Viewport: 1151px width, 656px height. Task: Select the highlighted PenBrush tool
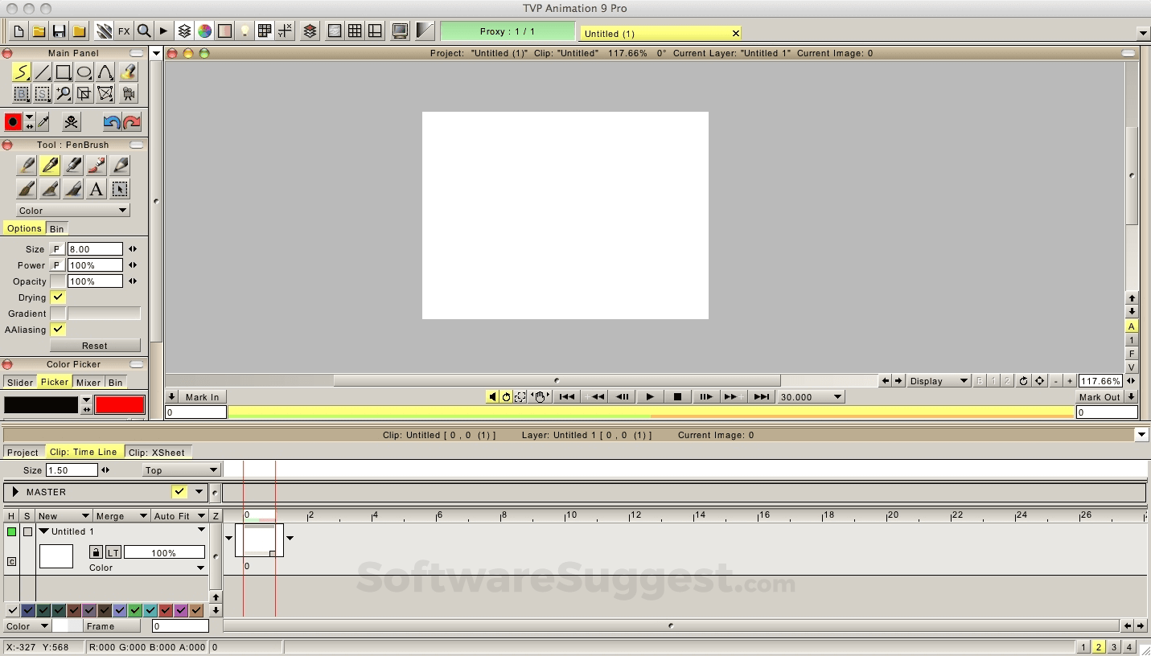50,165
